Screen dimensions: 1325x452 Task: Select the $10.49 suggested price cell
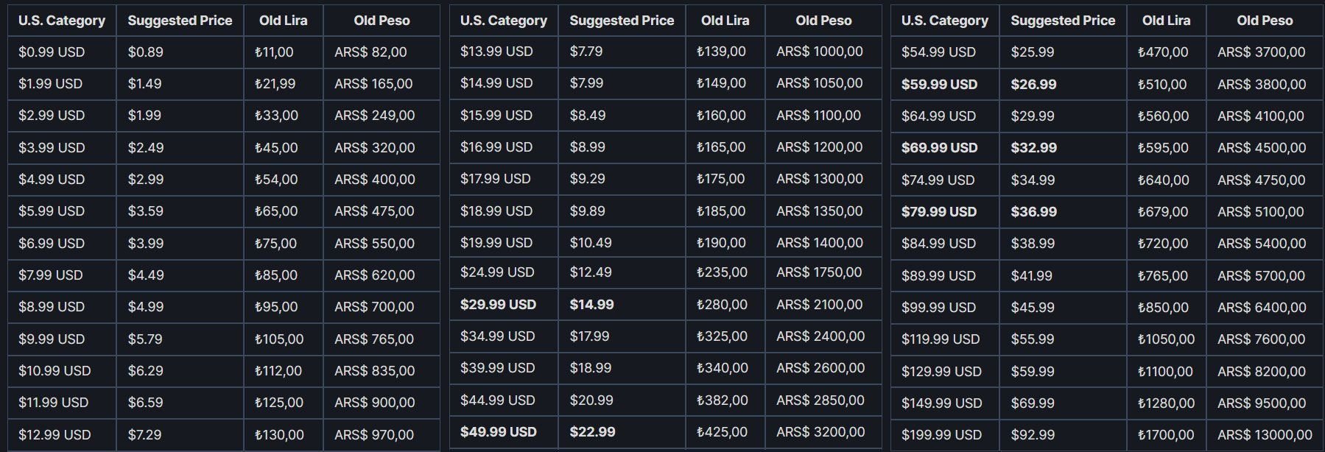tap(591, 243)
